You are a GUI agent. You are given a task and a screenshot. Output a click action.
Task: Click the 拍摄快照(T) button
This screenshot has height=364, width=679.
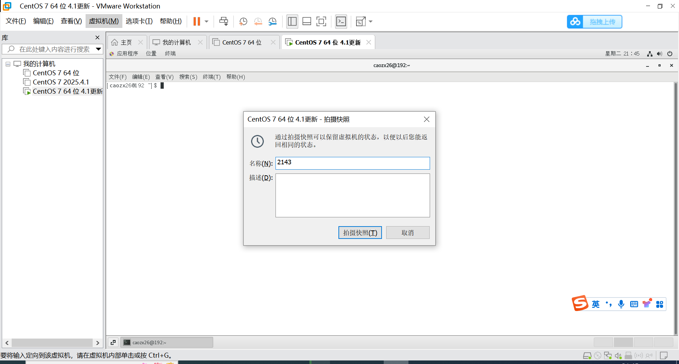pyautogui.click(x=360, y=233)
